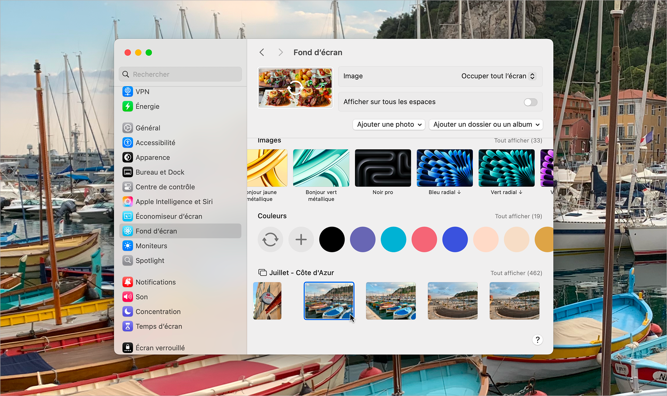667x396 pixels.
Task: Open the Spotlight settings icon
Action: [127, 261]
